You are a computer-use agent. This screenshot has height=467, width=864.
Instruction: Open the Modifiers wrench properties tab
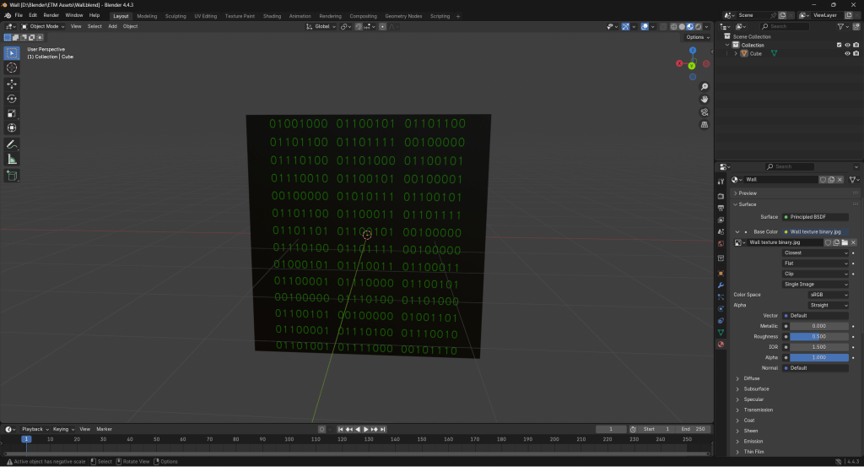[721, 285]
